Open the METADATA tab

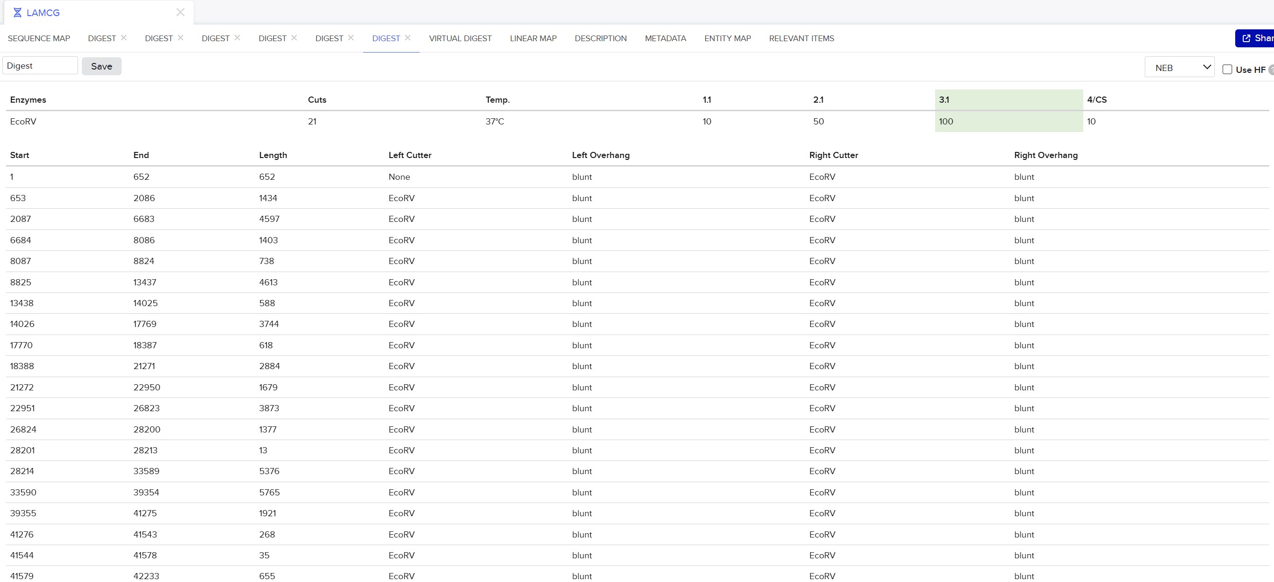665,39
